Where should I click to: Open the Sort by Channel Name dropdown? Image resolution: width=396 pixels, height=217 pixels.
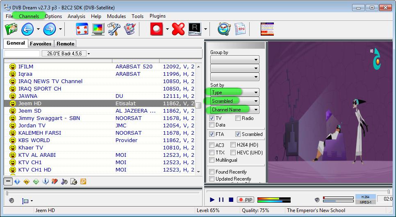click(234, 109)
